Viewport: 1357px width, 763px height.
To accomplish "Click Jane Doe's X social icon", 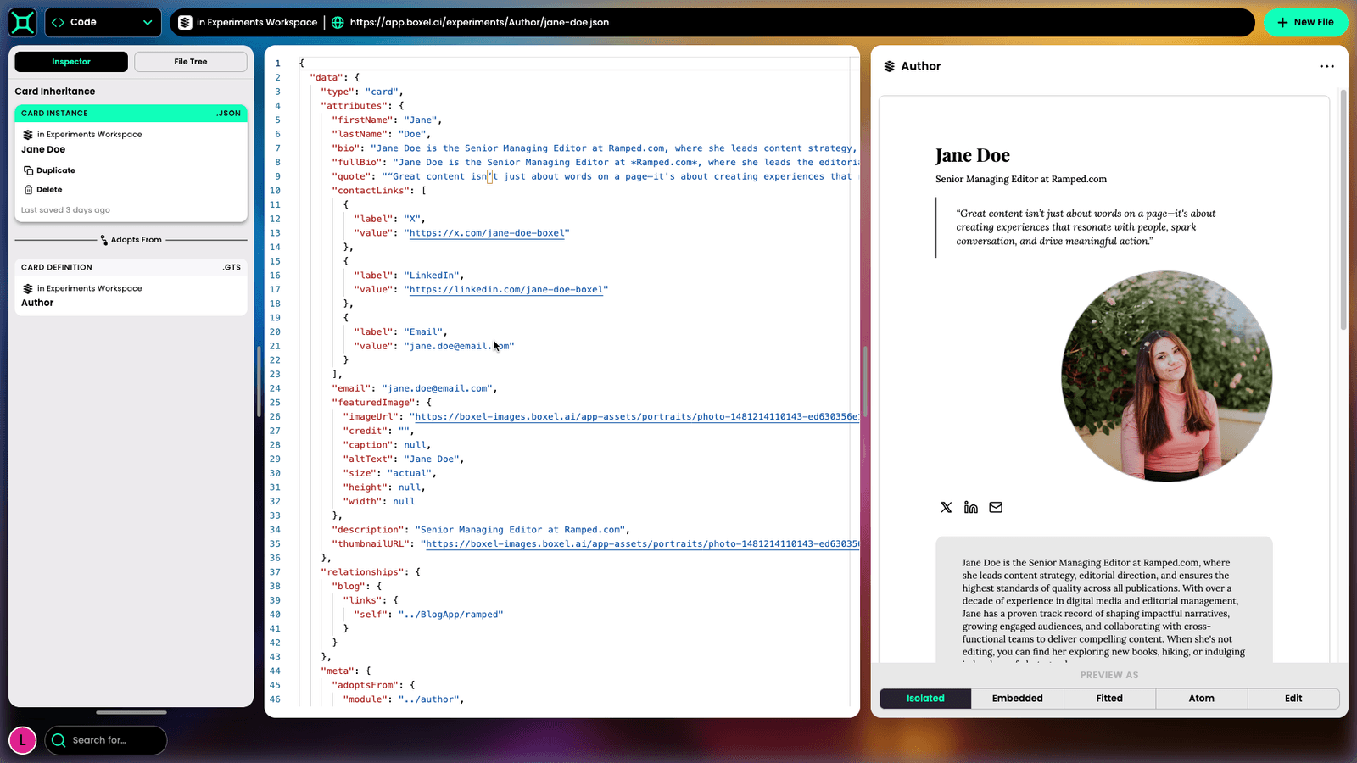I will [x=946, y=507].
